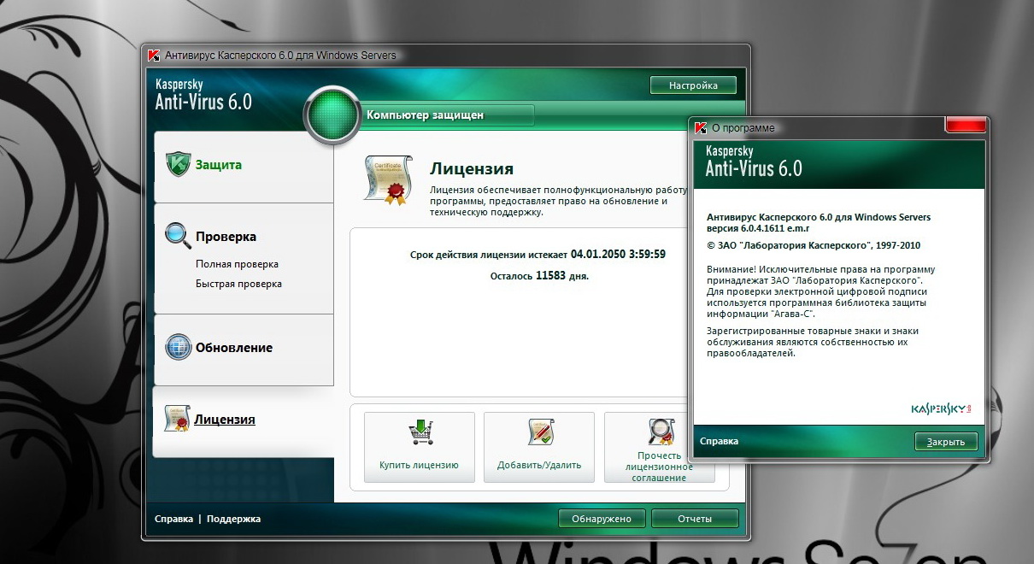The image size is (1034, 564).
Task: Click the license expiration date 04.01.2050 3:59:59
Action: pyautogui.click(x=618, y=255)
